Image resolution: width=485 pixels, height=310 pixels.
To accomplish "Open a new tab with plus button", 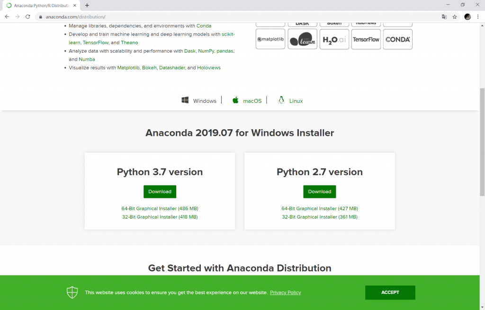I will click(87, 5).
